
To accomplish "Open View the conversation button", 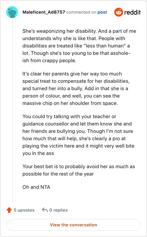I will tap(73, 225).
